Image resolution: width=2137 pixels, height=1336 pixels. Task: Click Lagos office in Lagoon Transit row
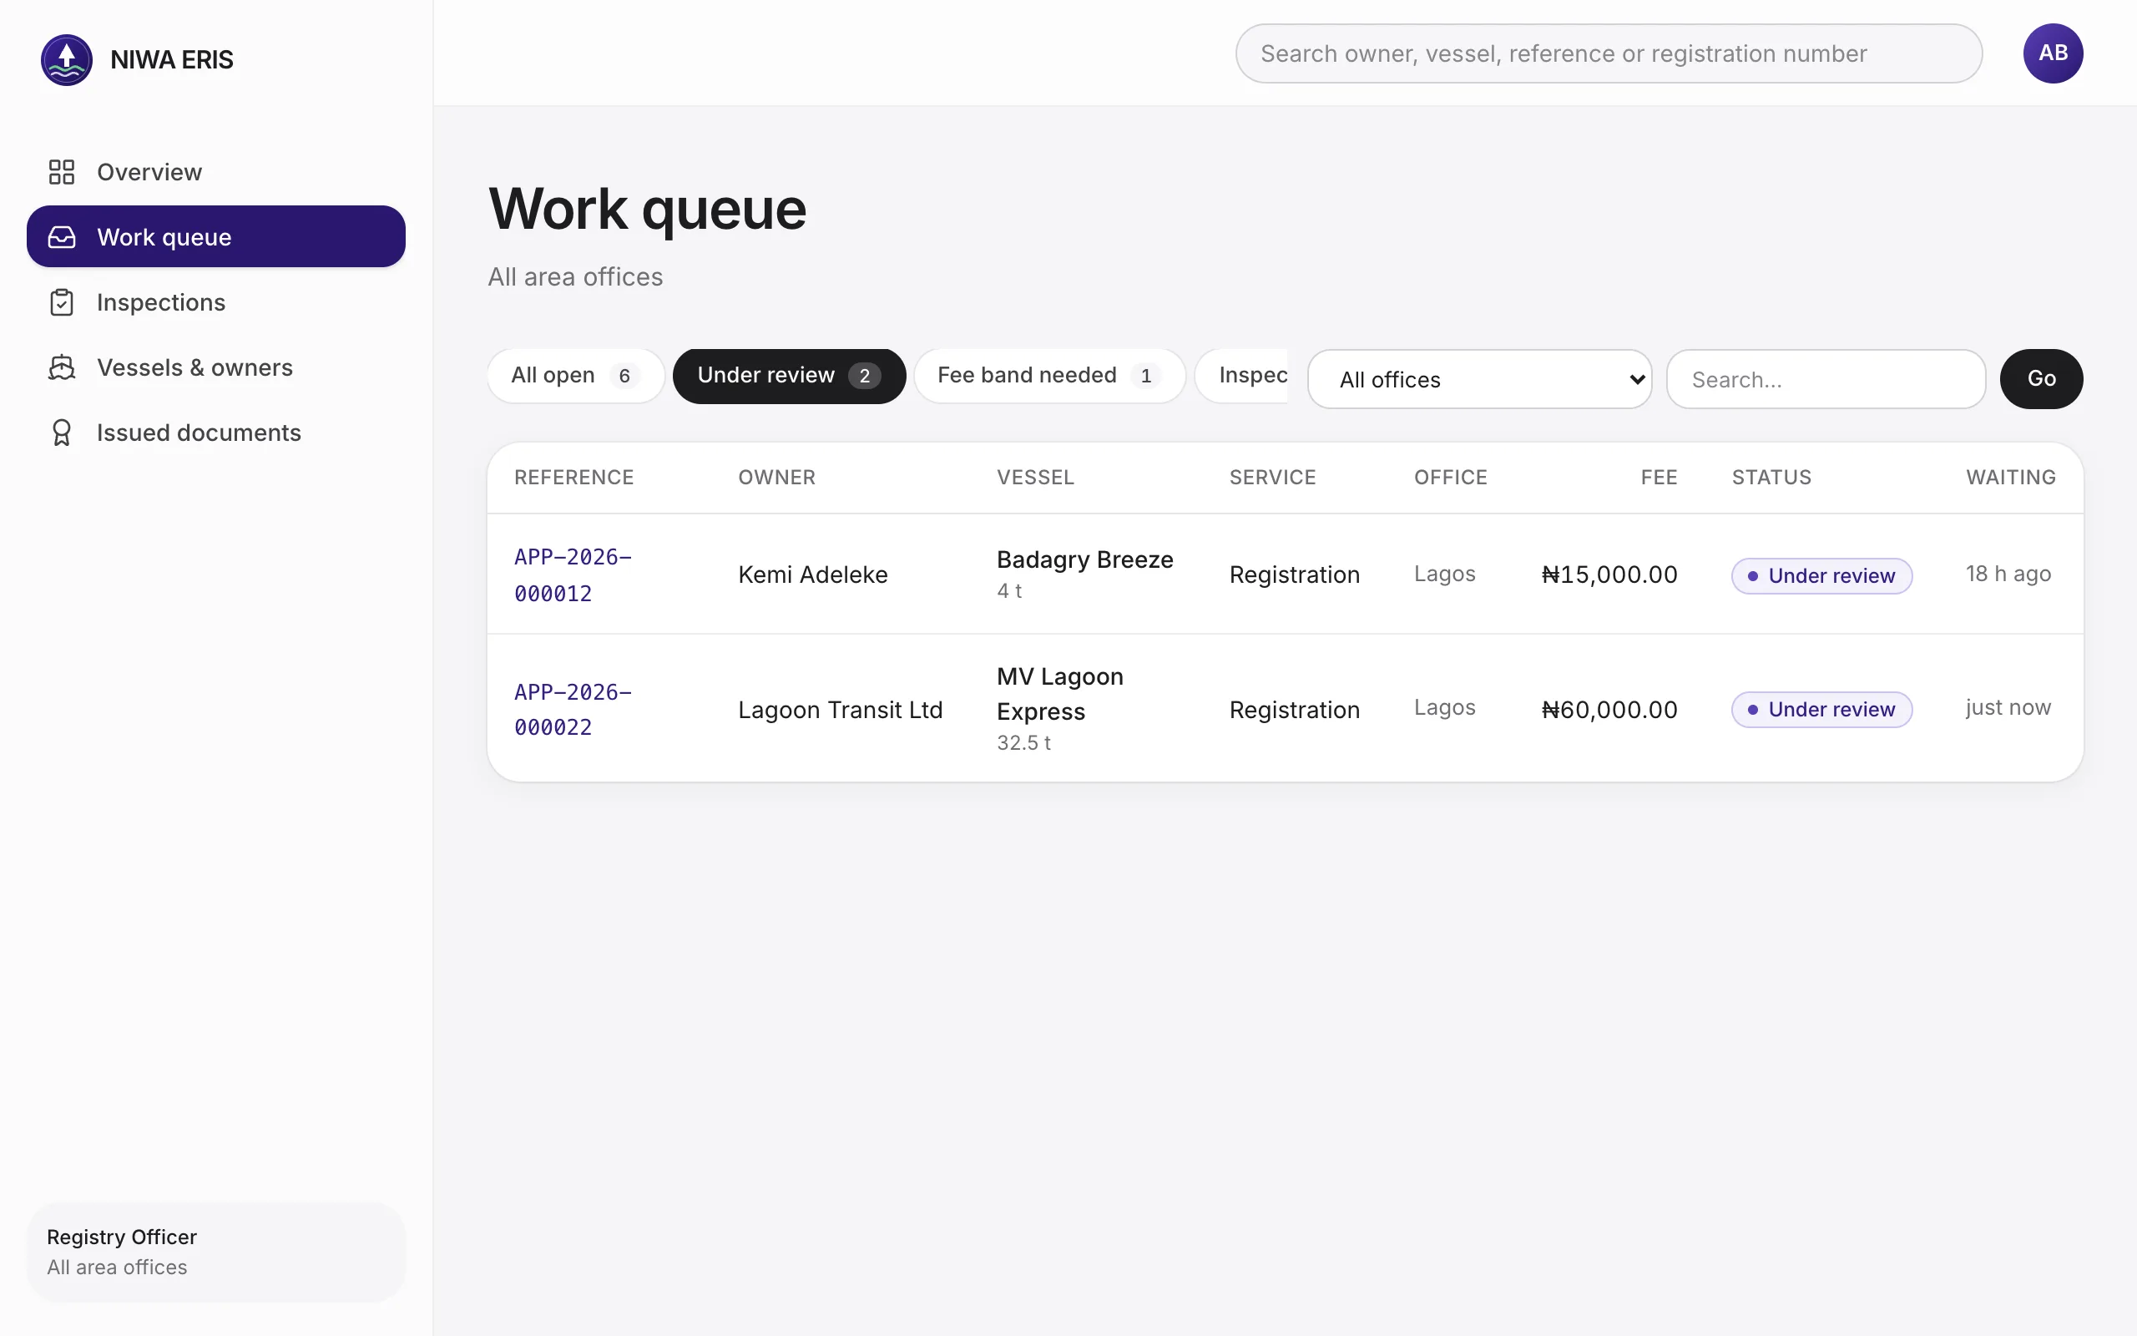click(x=1445, y=708)
